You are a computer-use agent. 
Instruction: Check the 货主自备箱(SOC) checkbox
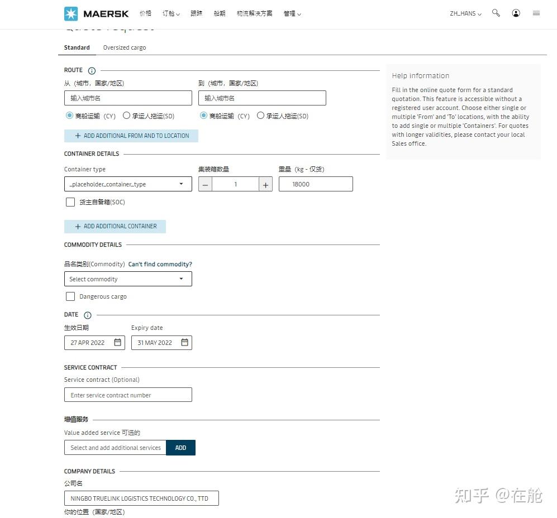[x=70, y=202]
